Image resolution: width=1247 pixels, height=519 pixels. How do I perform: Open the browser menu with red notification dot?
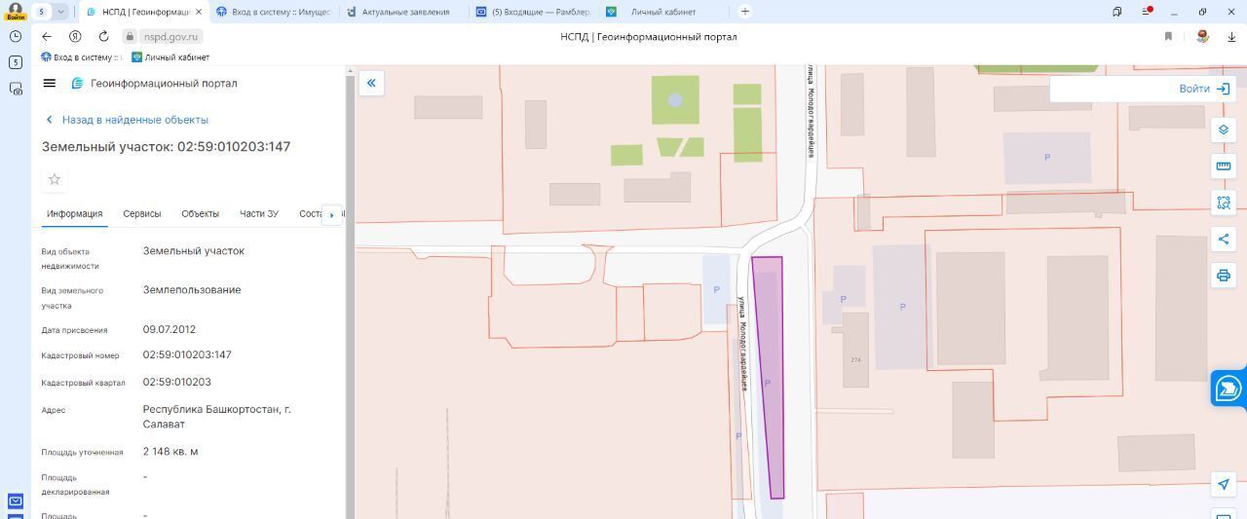(x=1147, y=12)
